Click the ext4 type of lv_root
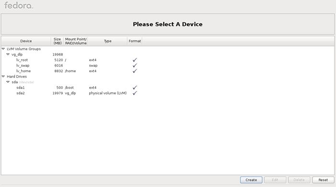Viewport: 336px width, 187px height. [93, 60]
